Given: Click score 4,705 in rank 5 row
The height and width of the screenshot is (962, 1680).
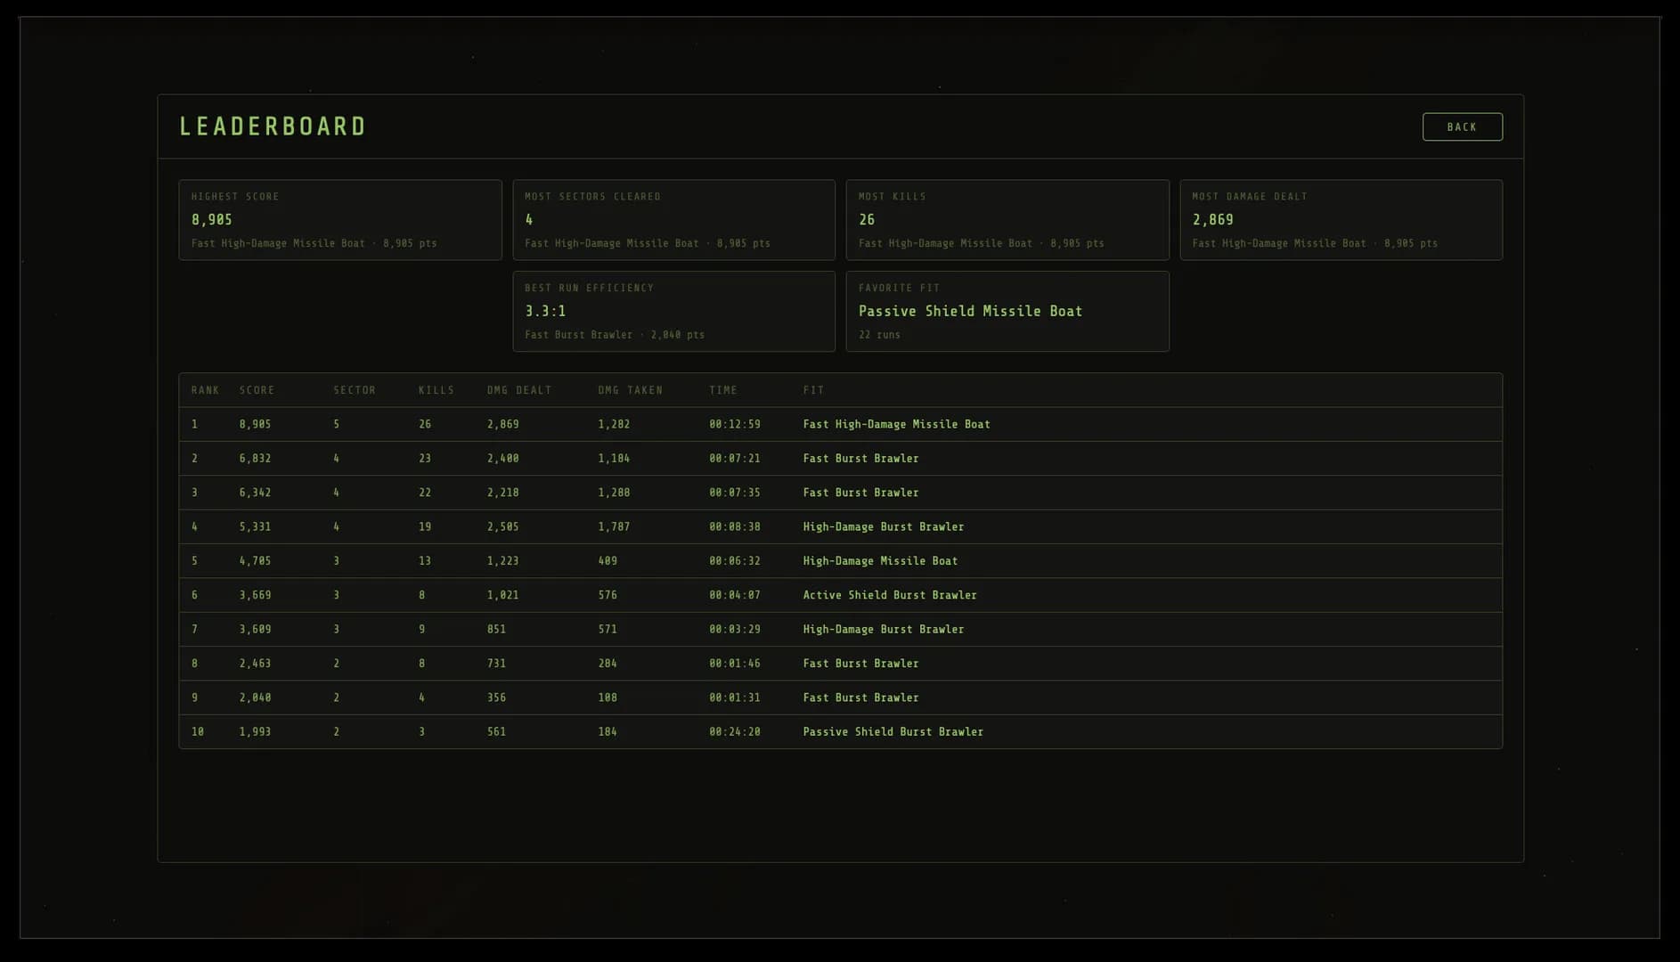Looking at the screenshot, I should pyautogui.click(x=255, y=561).
